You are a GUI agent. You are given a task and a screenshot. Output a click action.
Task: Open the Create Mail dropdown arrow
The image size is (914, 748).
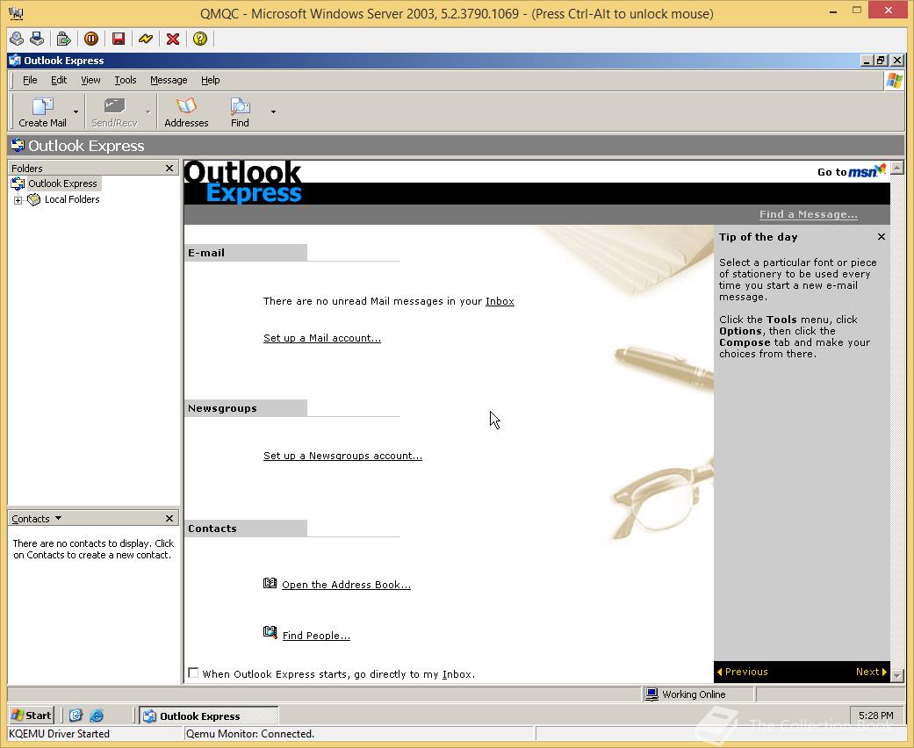tap(76, 112)
